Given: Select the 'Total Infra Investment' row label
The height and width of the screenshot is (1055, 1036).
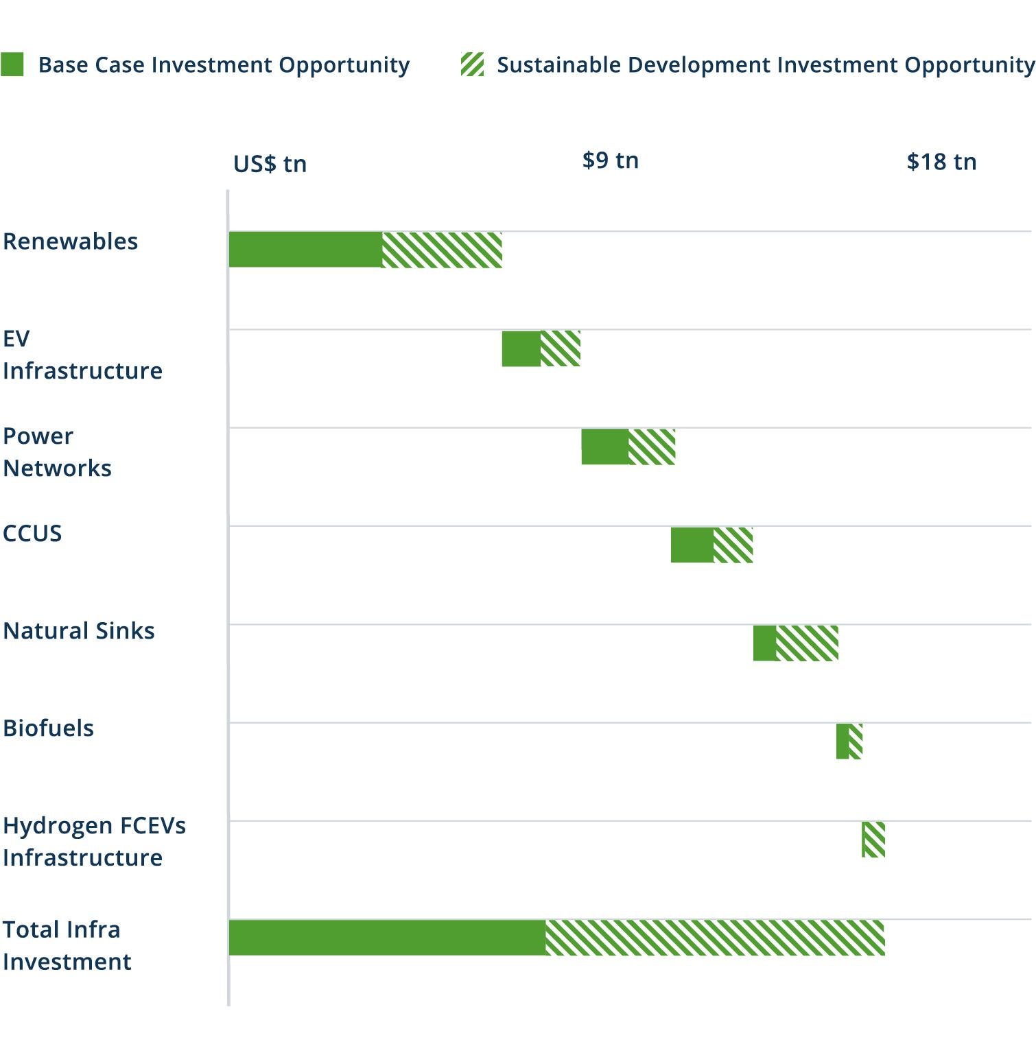Looking at the screenshot, I should tap(67, 946).
